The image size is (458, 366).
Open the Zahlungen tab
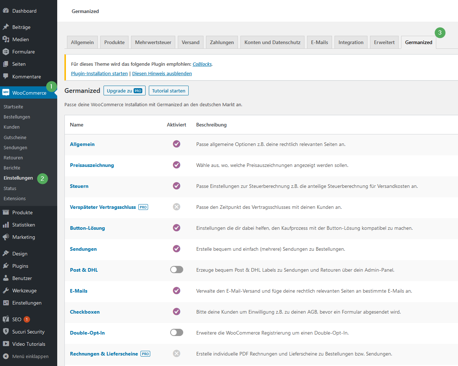tap(222, 42)
